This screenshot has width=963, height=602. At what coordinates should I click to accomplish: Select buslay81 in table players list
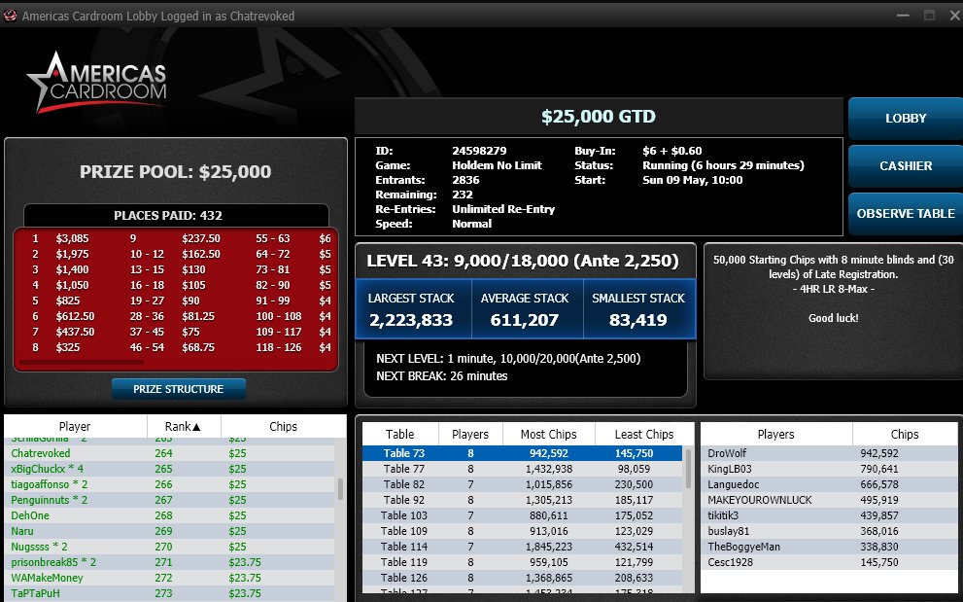(x=829, y=531)
